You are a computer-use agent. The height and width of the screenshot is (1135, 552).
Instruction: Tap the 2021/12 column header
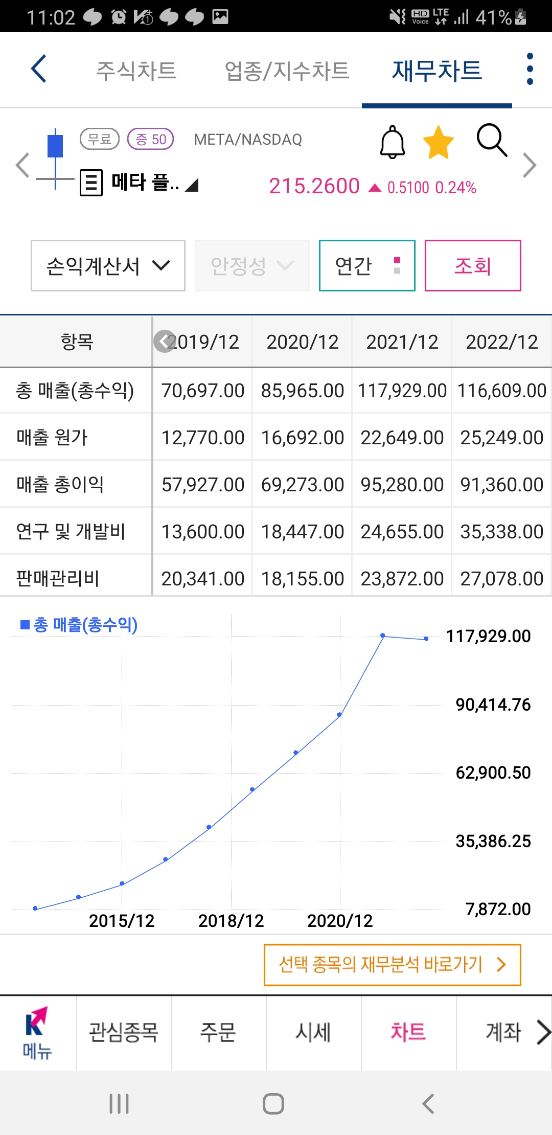pyautogui.click(x=402, y=342)
